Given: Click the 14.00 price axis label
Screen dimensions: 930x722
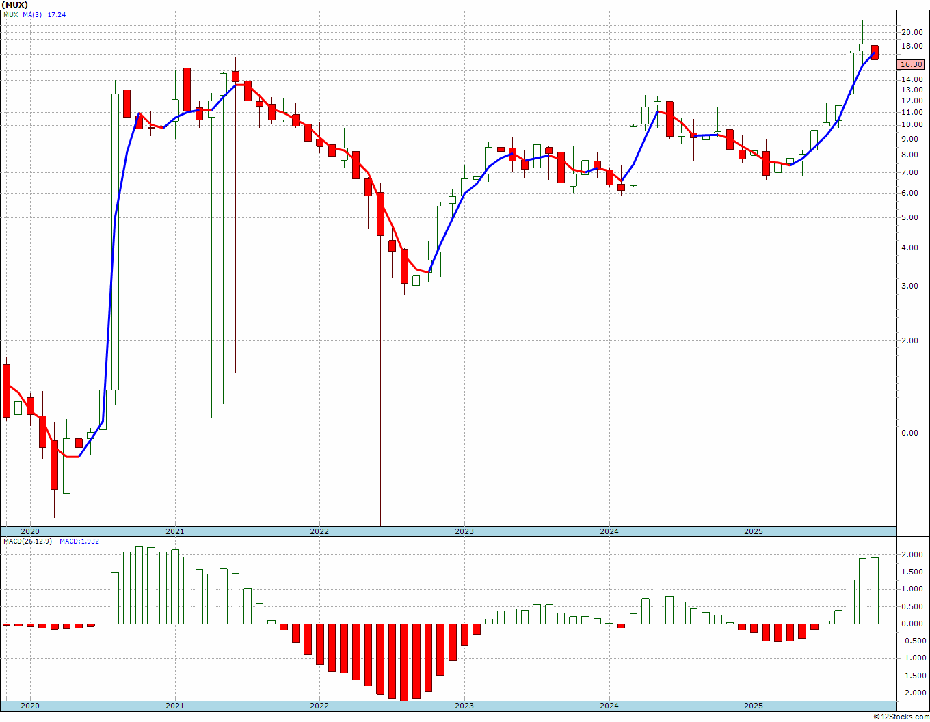Looking at the screenshot, I should (x=912, y=79).
